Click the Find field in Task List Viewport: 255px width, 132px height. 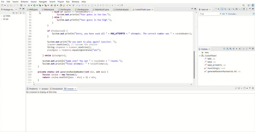209,14
